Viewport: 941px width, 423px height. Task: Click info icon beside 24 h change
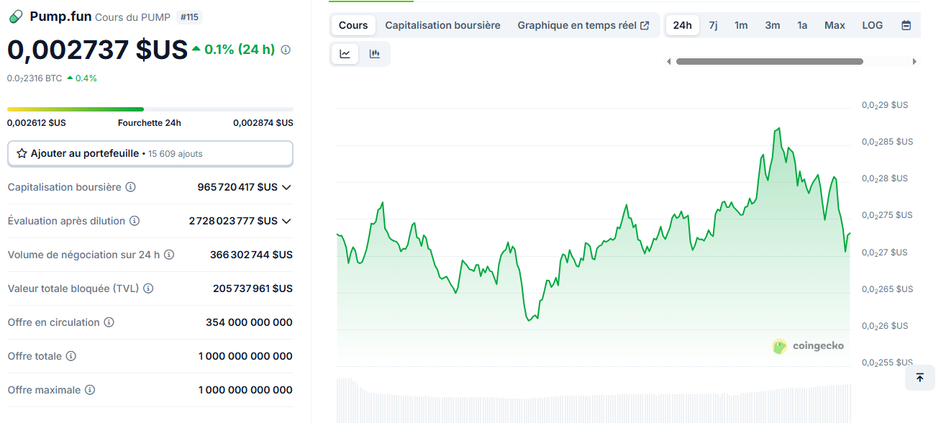[286, 50]
